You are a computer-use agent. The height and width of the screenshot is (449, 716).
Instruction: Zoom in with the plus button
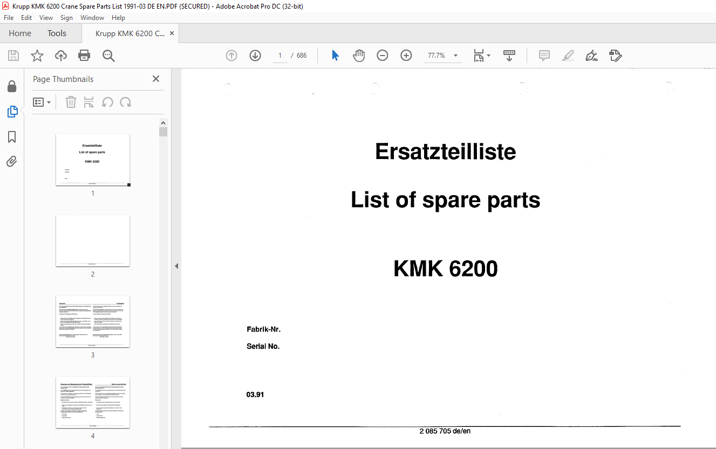pyautogui.click(x=406, y=56)
